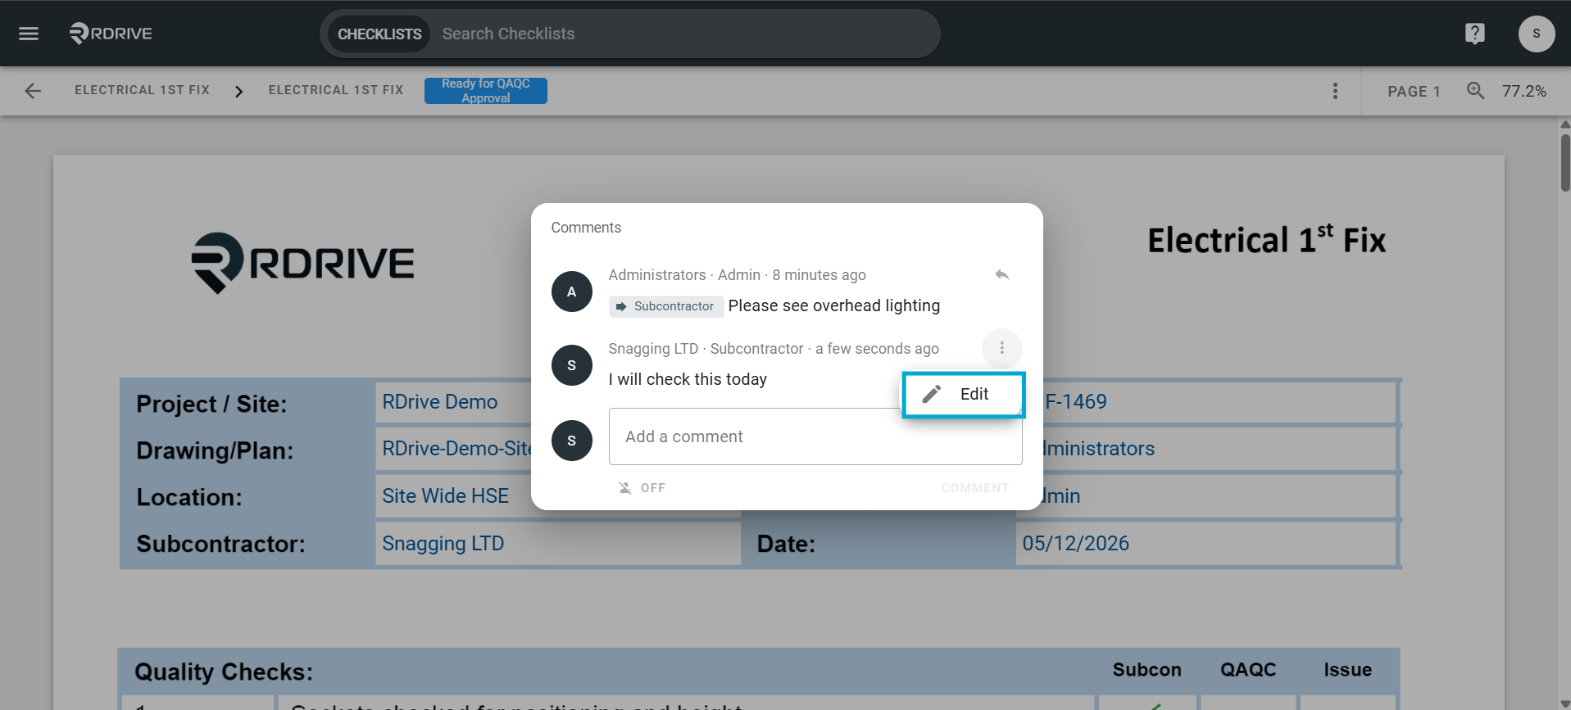The width and height of the screenshot is (1571, 710).
Task: Toggle comment notifications OFF switch
Action: tap(642, 488)
